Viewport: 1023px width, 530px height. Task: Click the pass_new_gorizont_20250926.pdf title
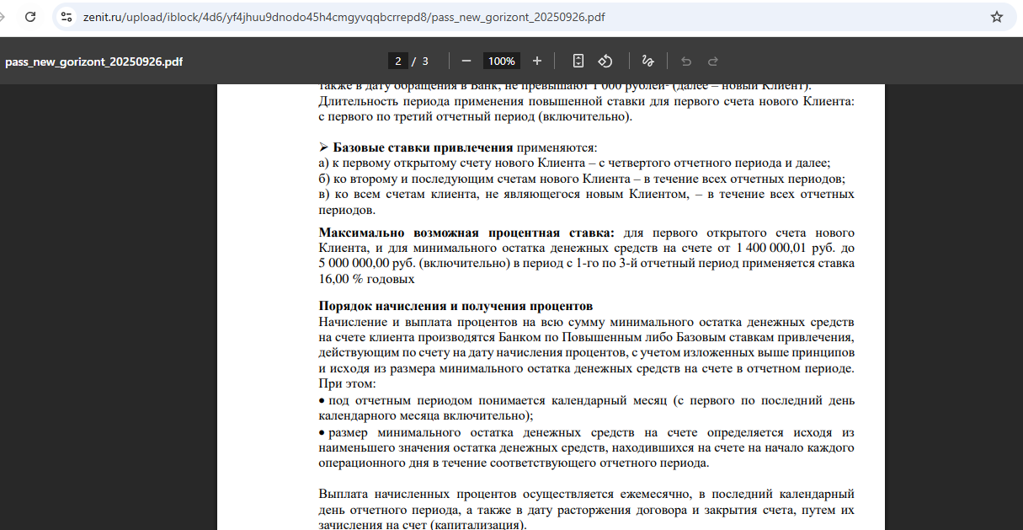click(93, 62)
